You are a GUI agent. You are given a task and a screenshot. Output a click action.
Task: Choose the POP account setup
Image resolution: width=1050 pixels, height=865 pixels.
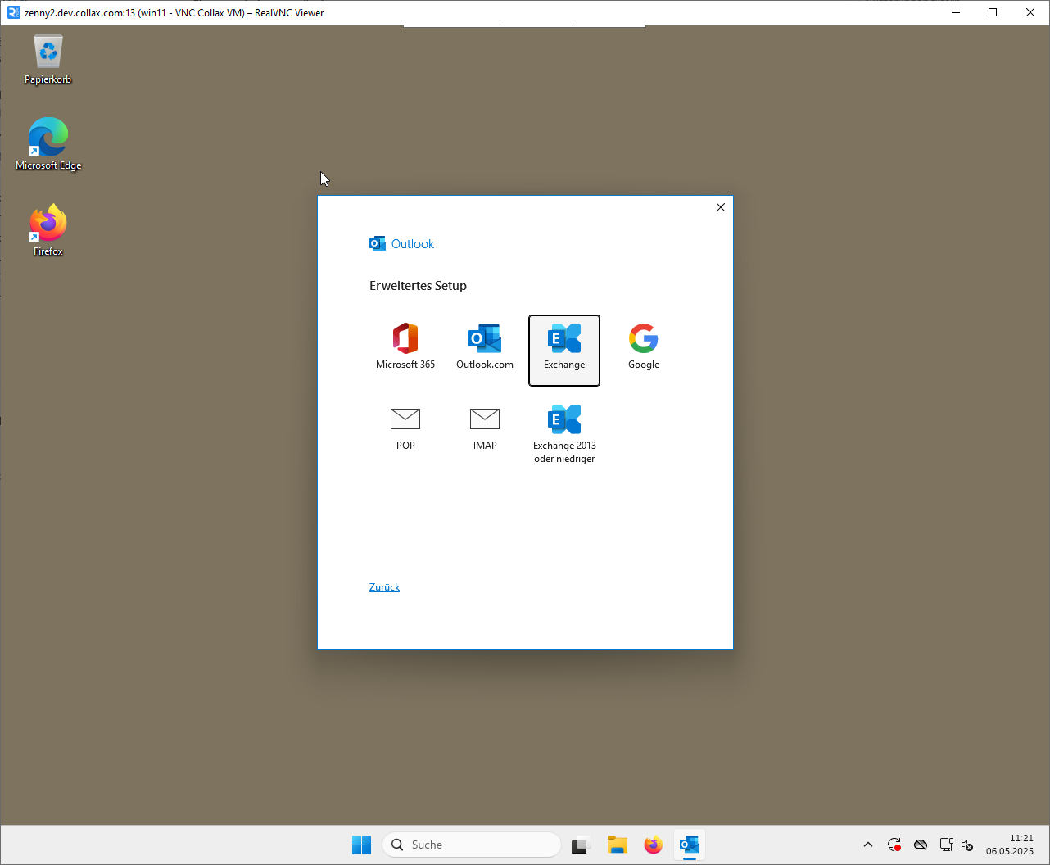coord(405,428)
